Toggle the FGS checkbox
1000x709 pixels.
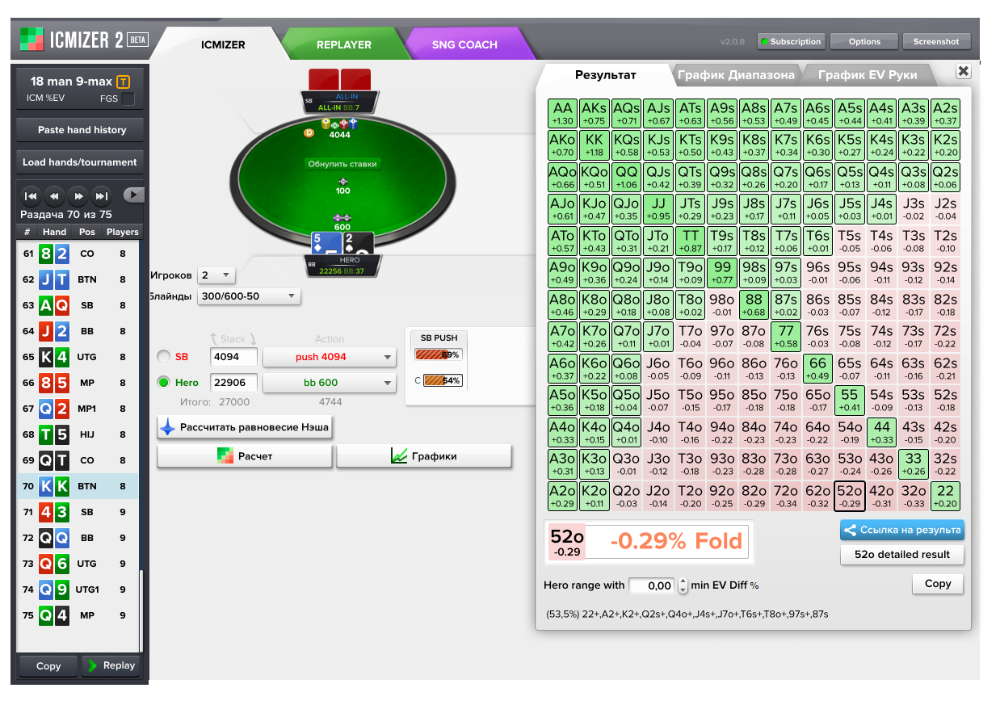click(x=128, y=99)
